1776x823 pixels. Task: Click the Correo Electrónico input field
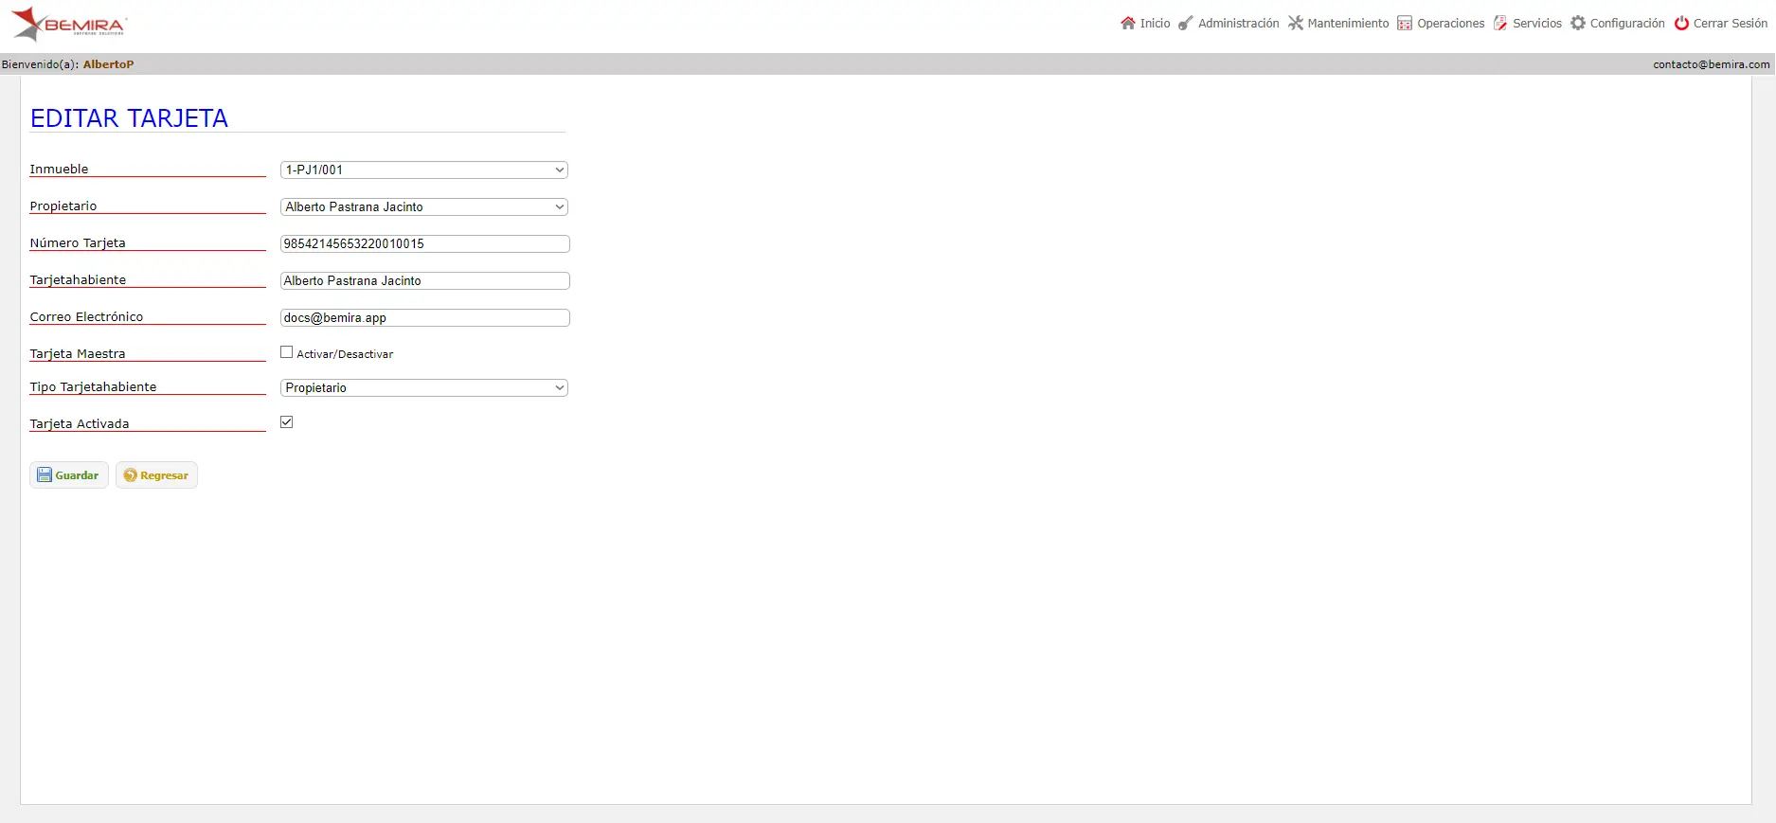pyautogui.click(x=425, y=318)
